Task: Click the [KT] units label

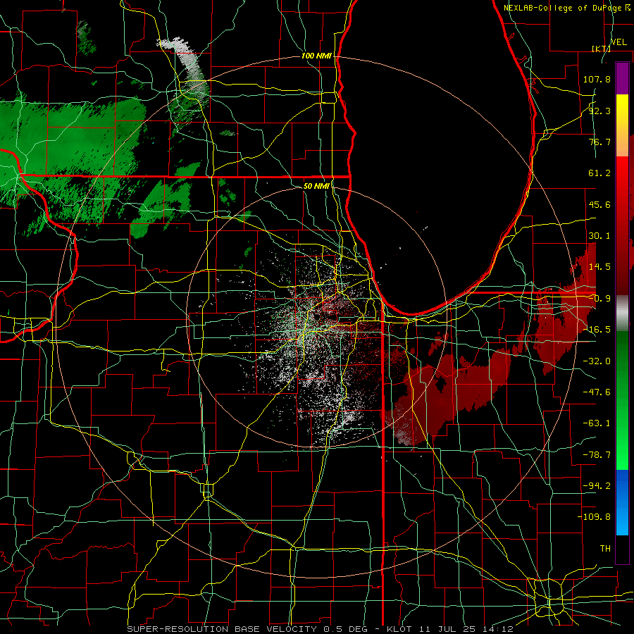Action: (601, 49)
